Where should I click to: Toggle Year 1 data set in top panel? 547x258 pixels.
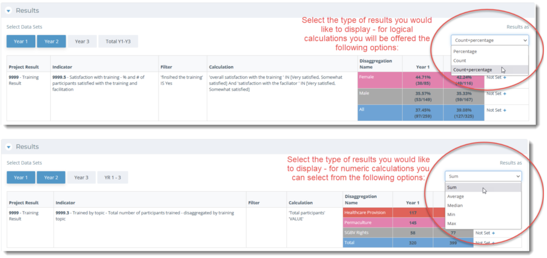pos(21,42)
